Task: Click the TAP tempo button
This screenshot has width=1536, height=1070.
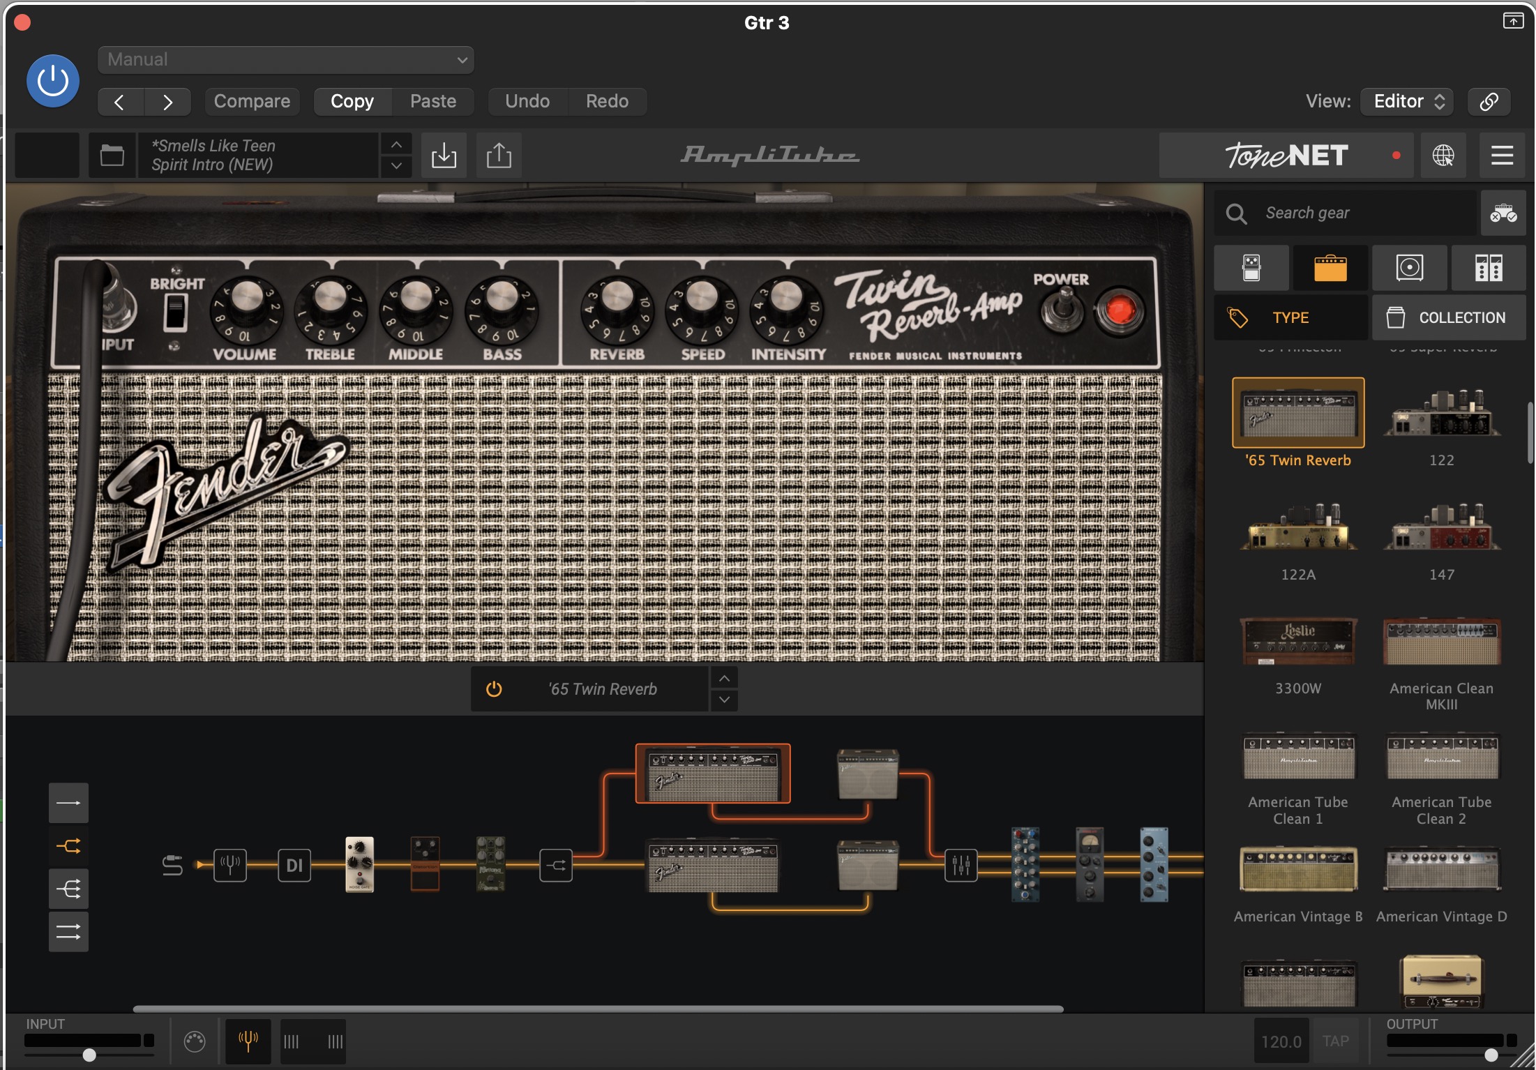Action: click(x=1336, y=1041)
